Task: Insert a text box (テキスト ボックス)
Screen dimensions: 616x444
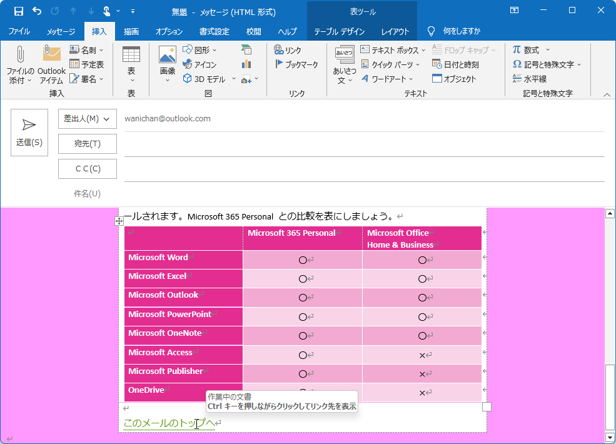Action: click(x=393, y=50)
